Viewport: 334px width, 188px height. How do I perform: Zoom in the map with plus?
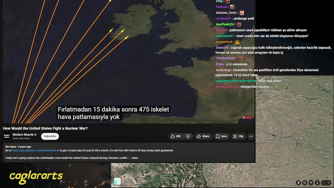point(329,183)
